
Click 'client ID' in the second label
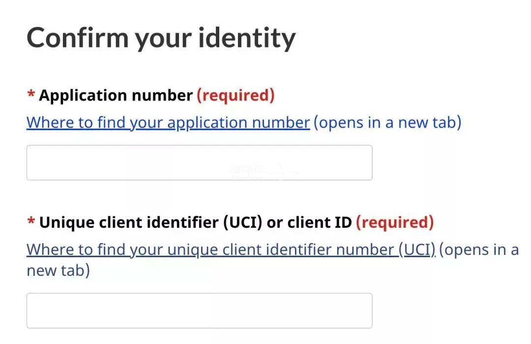click(320, 223)
